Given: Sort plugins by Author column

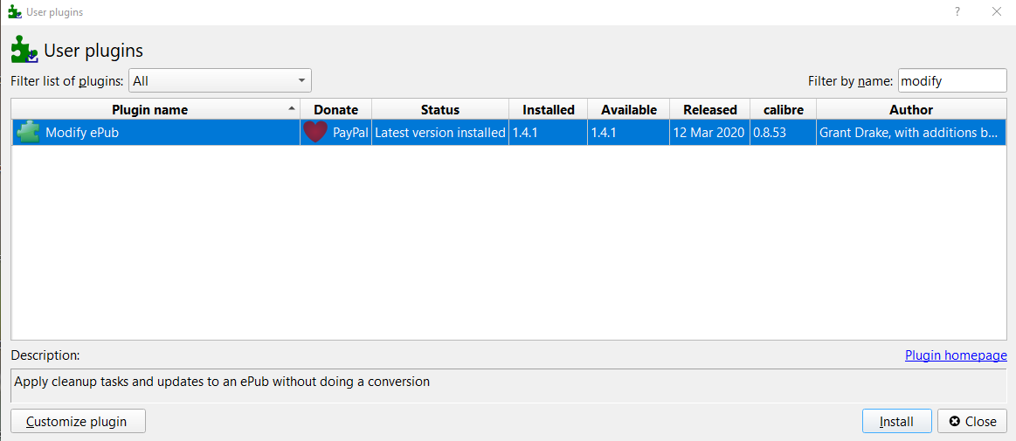Looking at the screenshot, I should 910,109.
